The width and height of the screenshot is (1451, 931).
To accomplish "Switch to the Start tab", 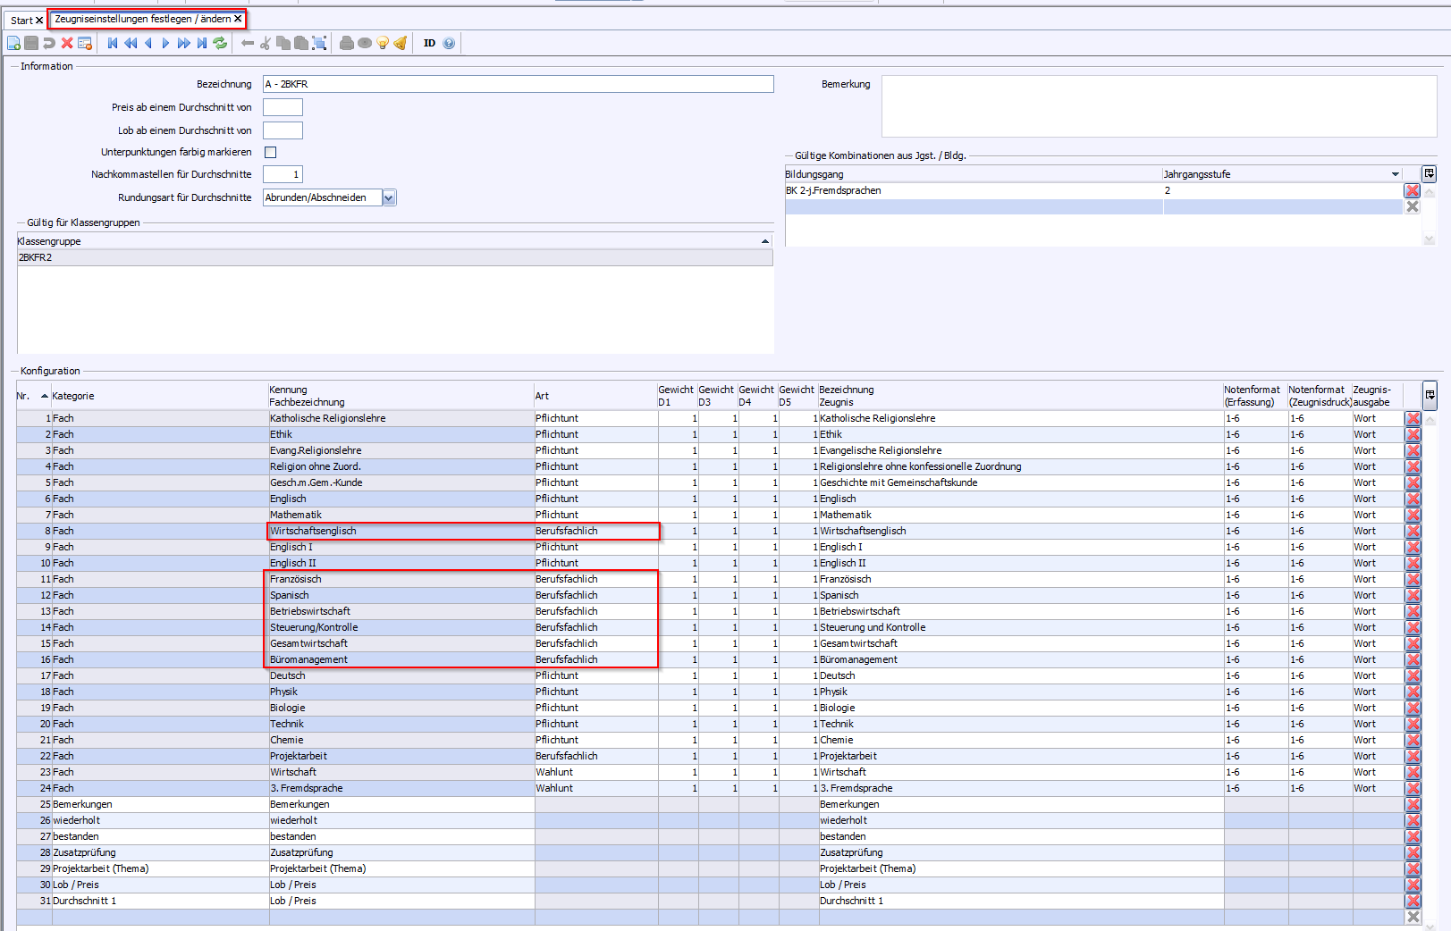I will point(21,20).
